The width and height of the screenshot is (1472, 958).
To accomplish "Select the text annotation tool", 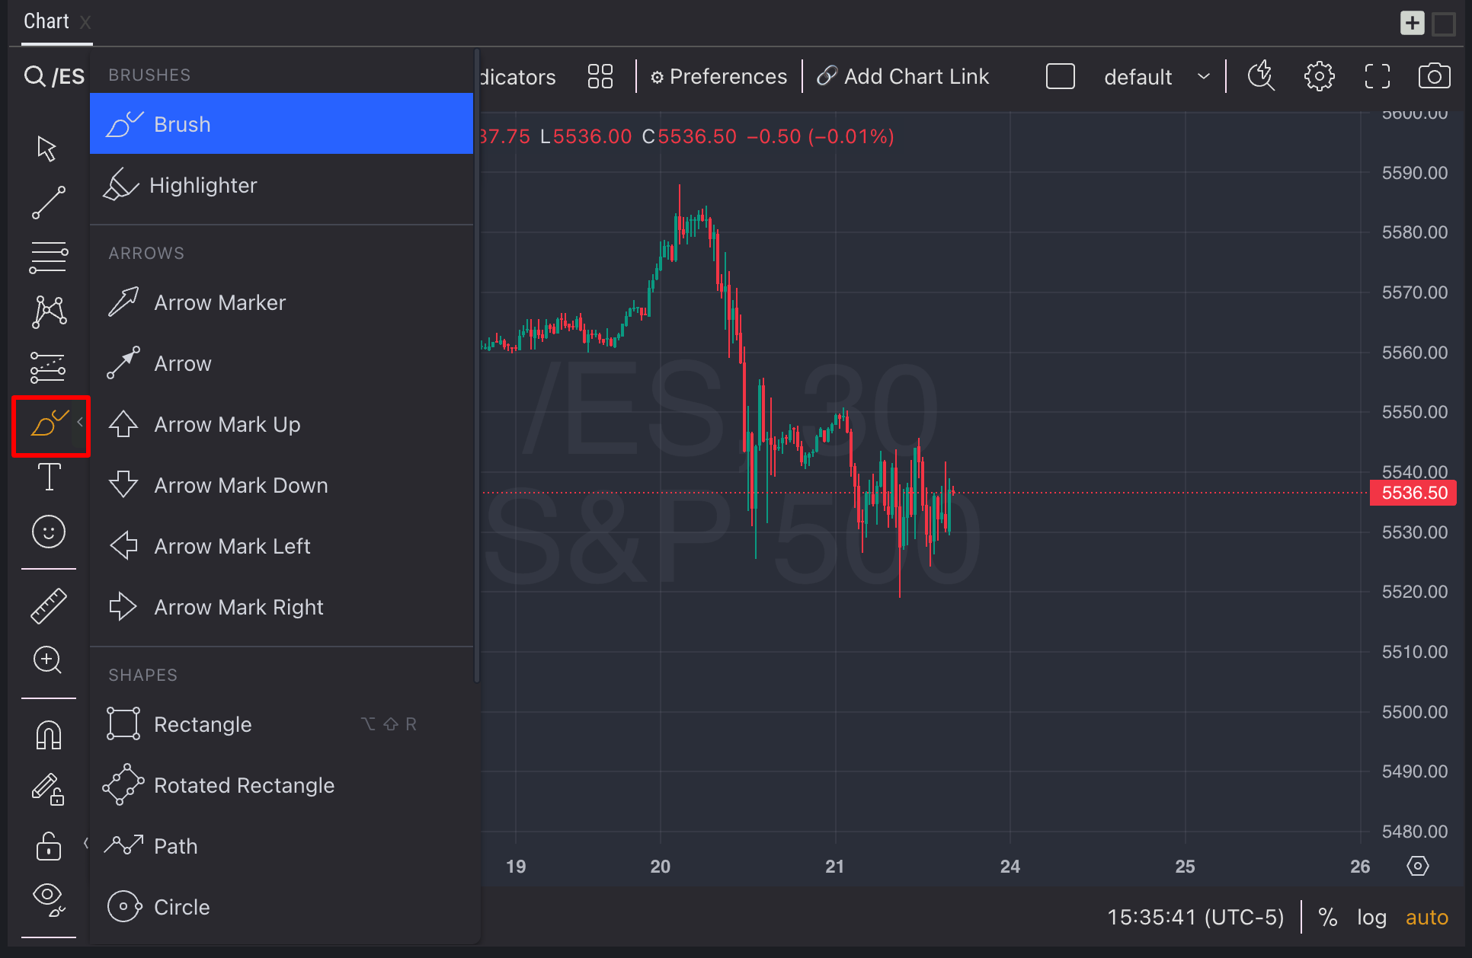I will 49,477.
